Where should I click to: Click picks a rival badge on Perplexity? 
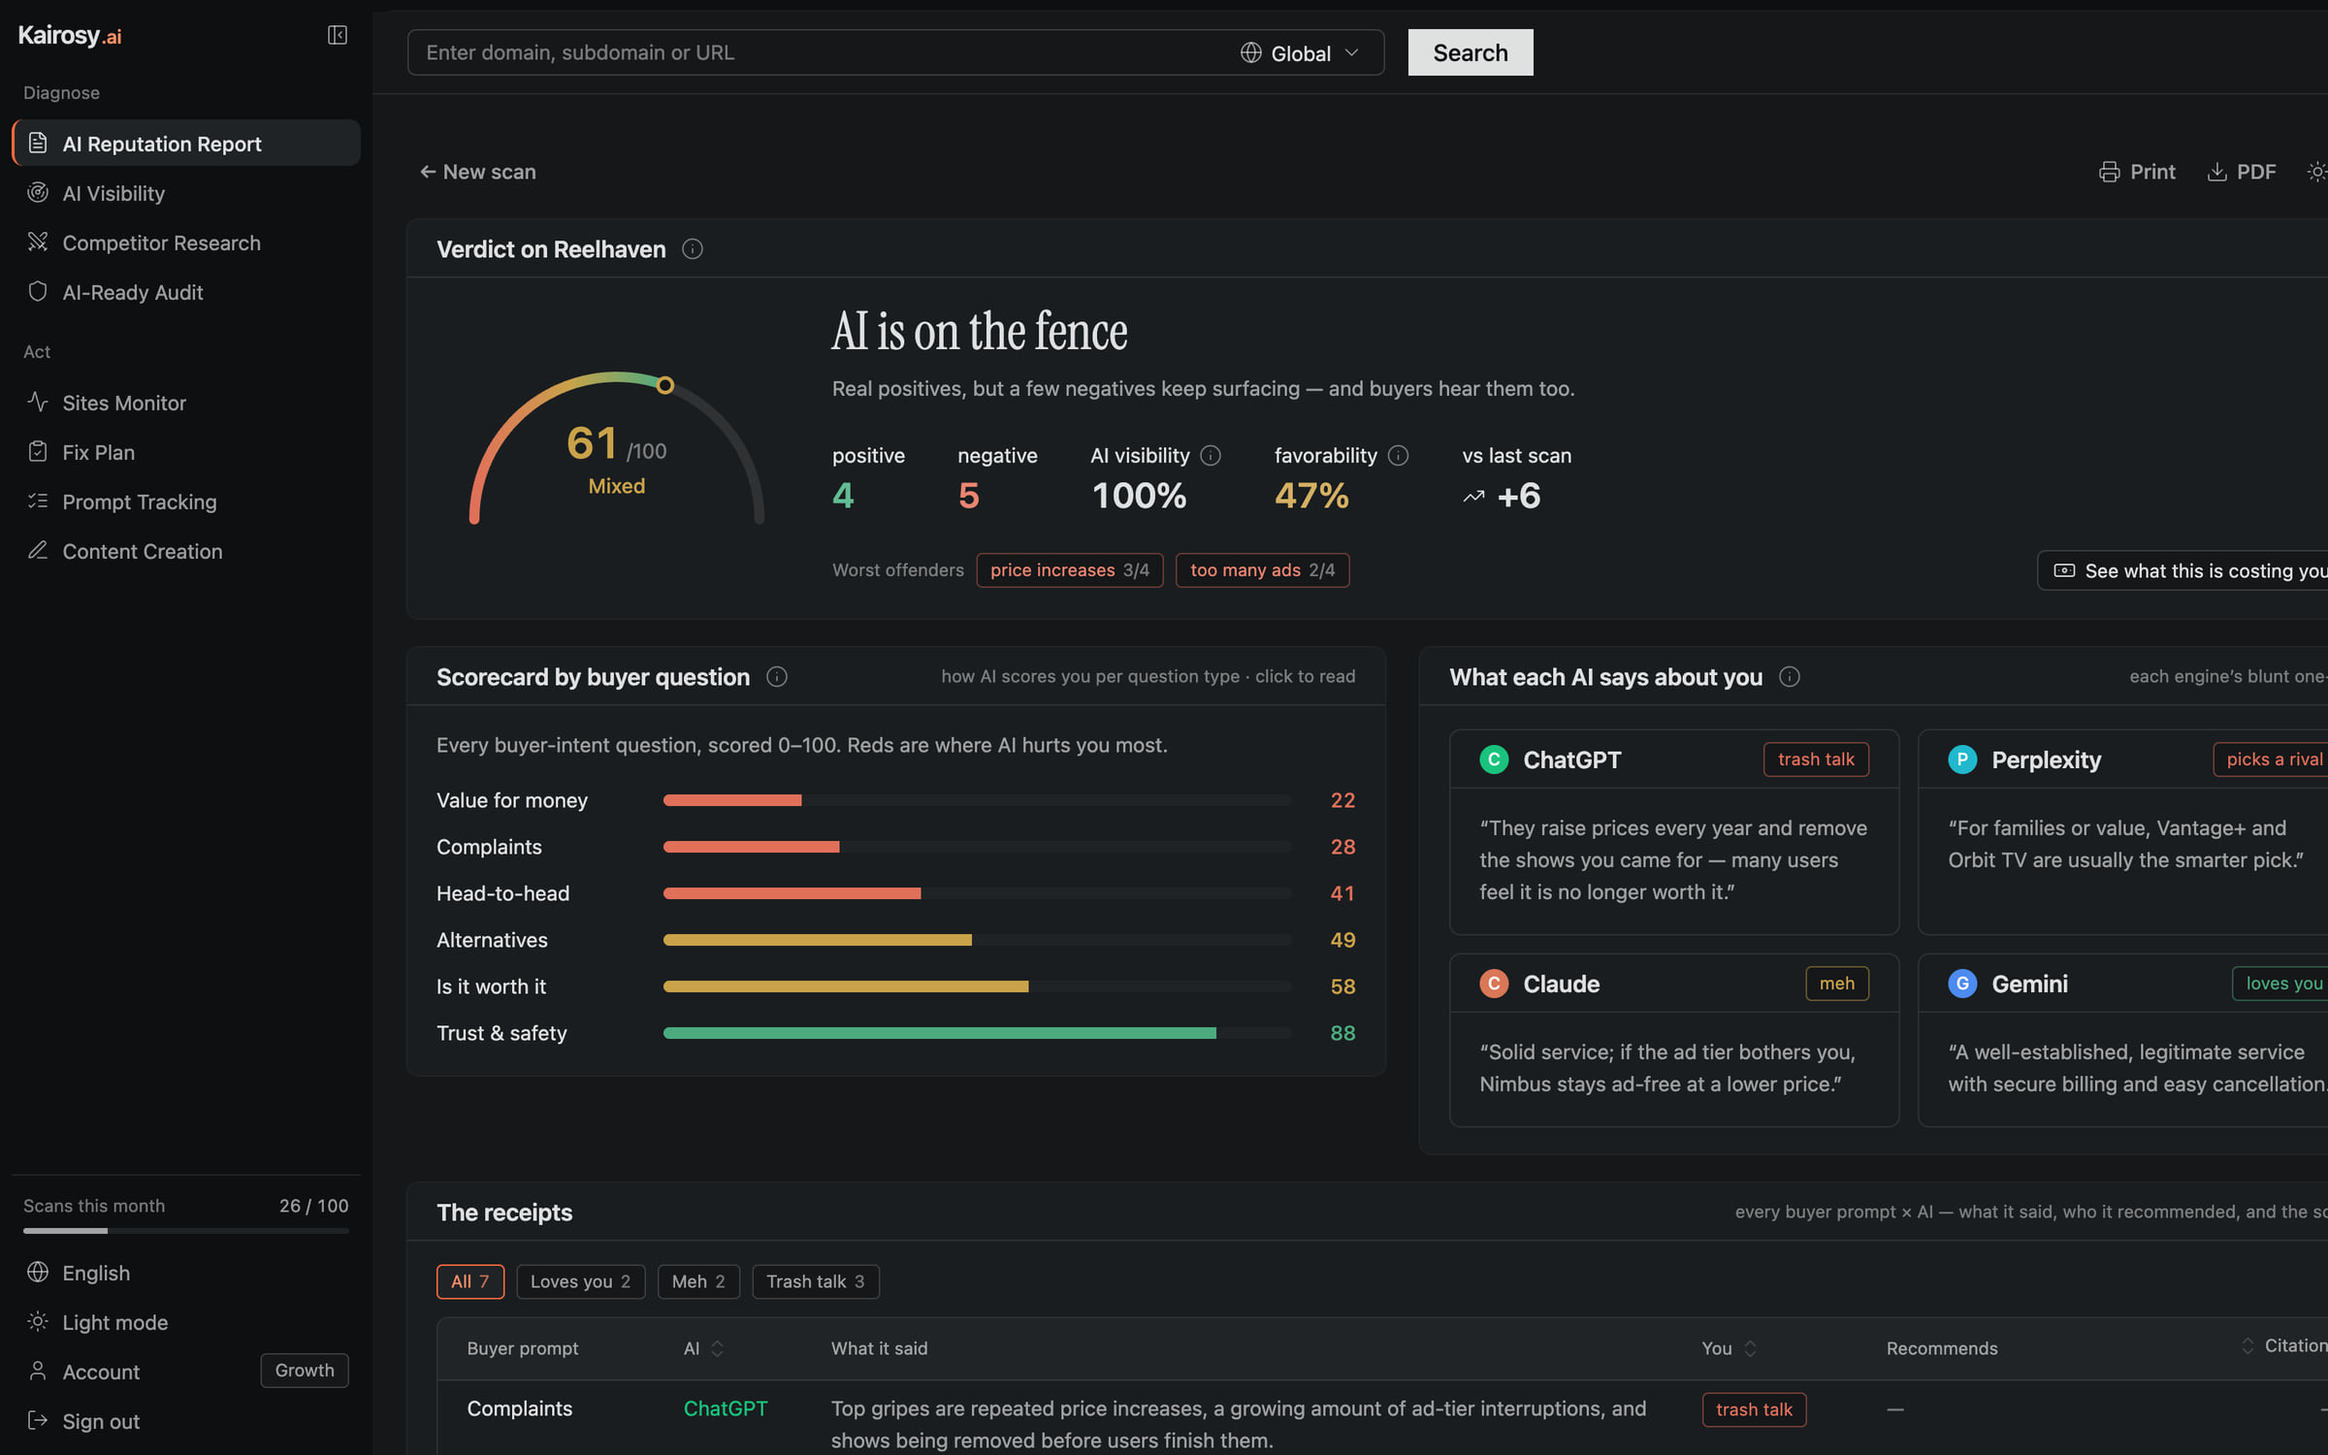point(2272,760)
